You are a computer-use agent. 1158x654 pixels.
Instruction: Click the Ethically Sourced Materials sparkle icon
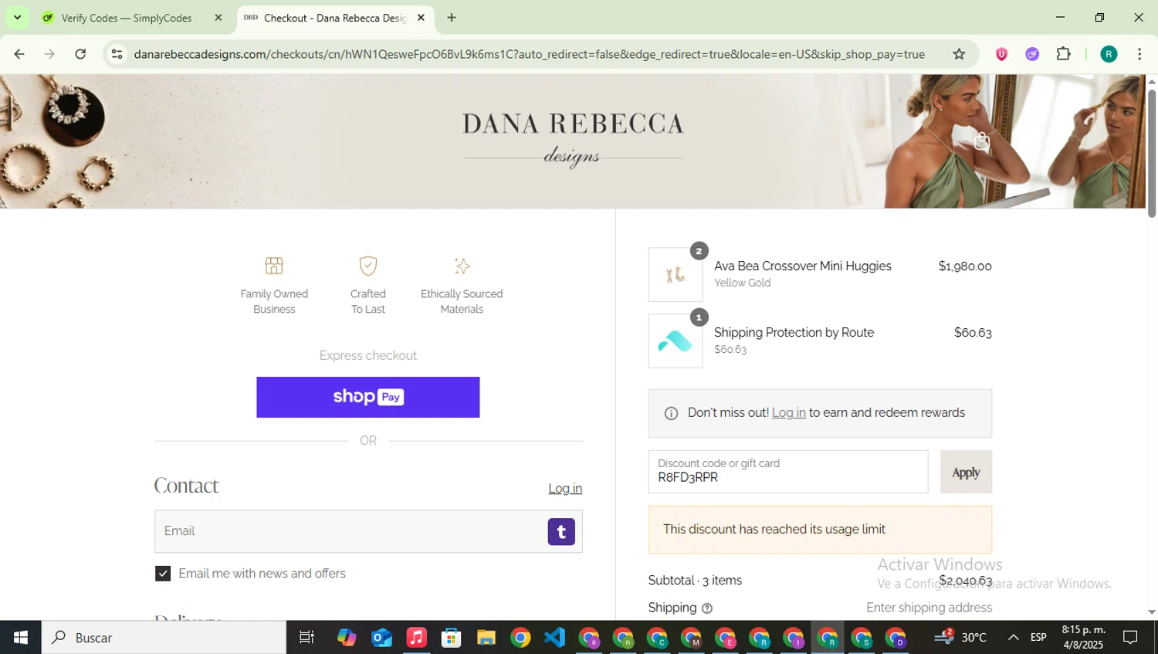click(x=462, y=266)
